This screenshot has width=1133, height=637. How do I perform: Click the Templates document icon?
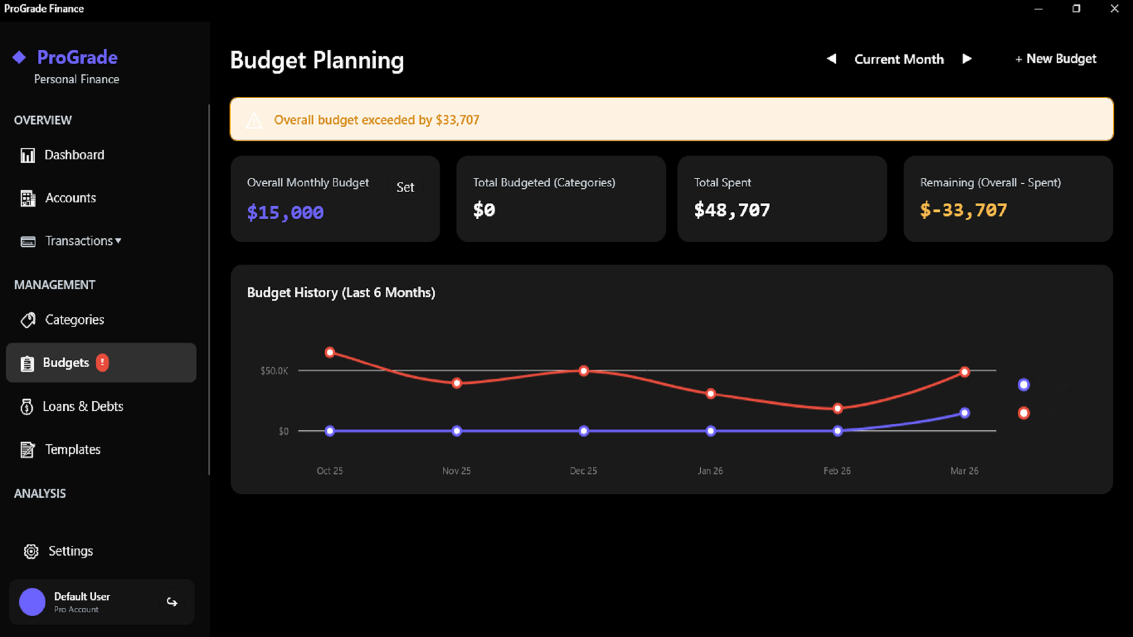(28, 450)
